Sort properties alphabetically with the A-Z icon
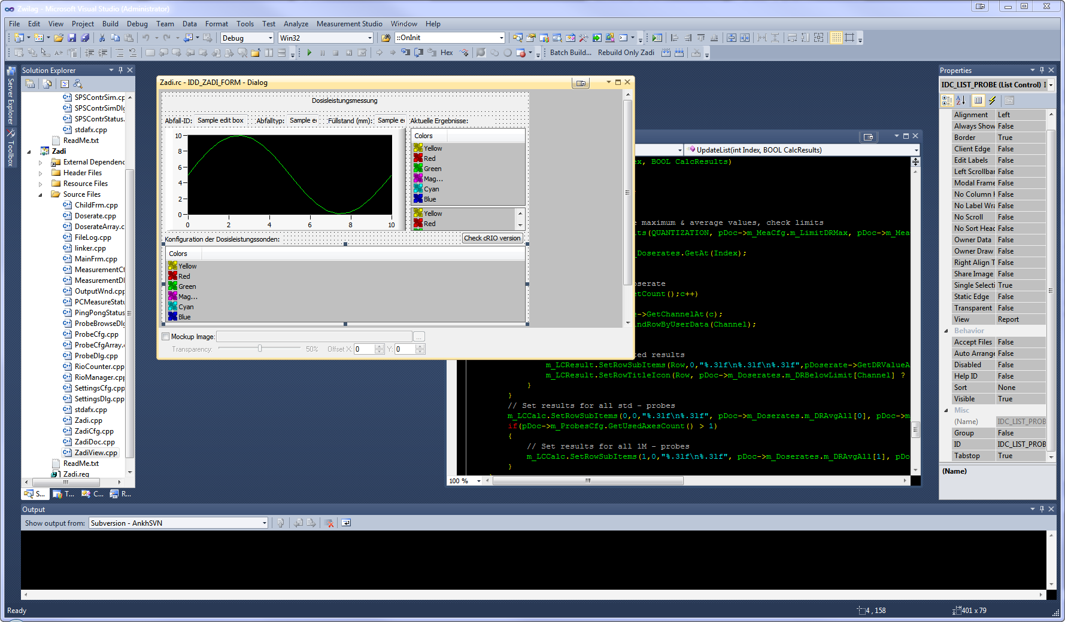This screenshot has height=622, width=1065. [x=961, y=100]
